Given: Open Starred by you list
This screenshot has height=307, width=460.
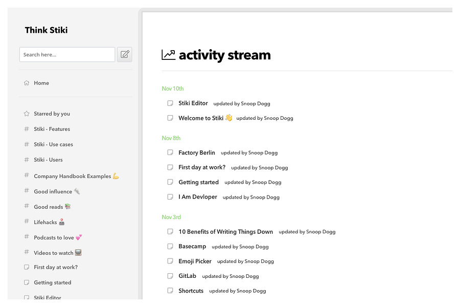Looking at the screenshot, I should pos(52,114).
